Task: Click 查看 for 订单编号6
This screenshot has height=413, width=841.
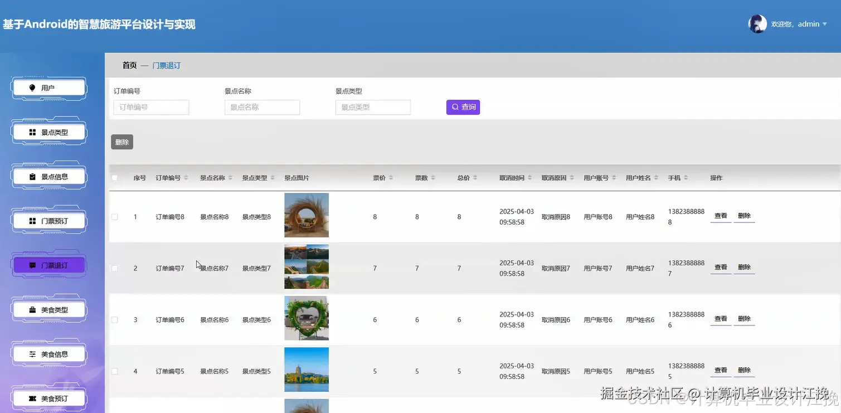Action: click(x=721, y=319)
